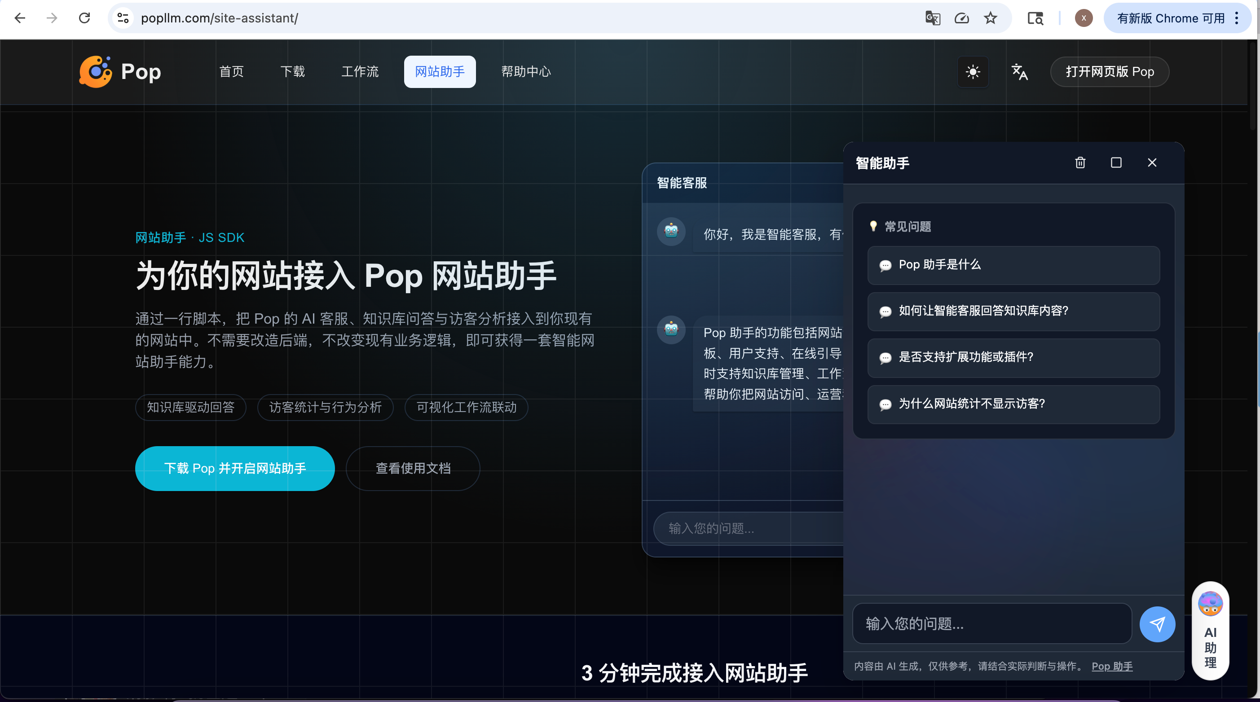
Task: Bookmark this page with star icon
Action: coord(990,18)
